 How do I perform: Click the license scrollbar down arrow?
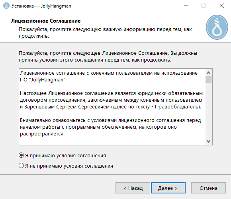tap(208, 141)
